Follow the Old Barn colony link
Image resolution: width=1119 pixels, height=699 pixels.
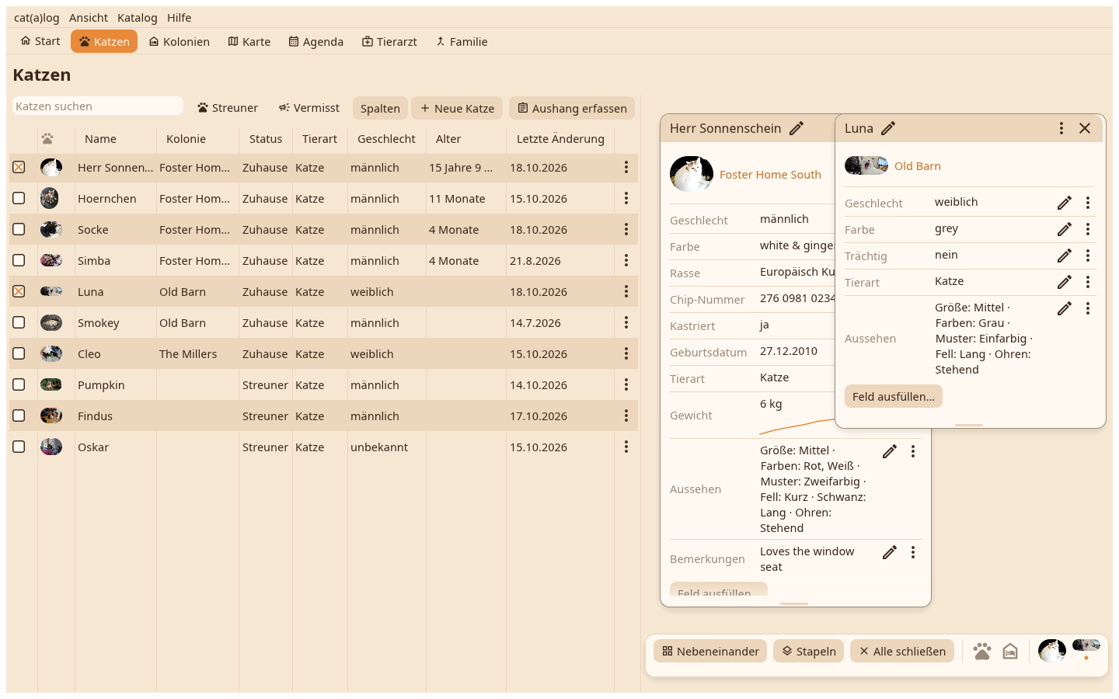tap(917, 166)
